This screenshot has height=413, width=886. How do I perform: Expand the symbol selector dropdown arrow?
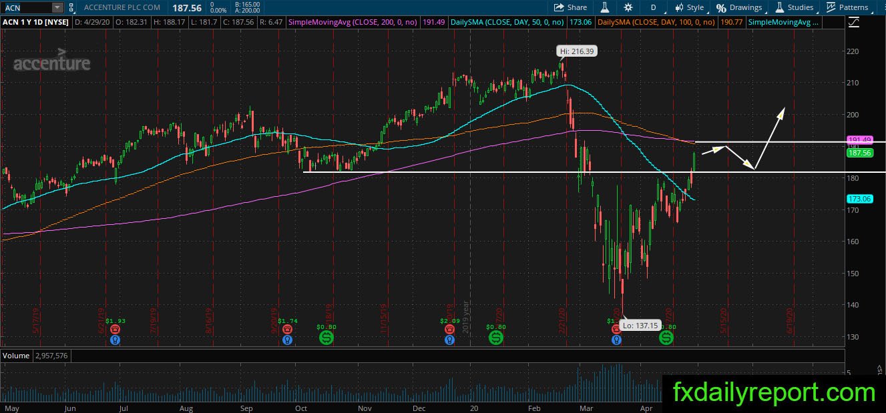pyautogui.click(x=57, y=7)
